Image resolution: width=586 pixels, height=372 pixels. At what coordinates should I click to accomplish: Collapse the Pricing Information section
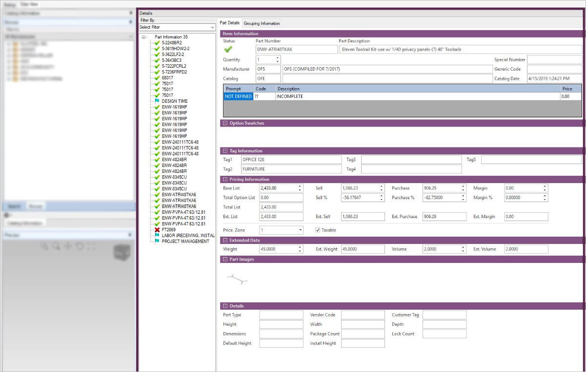pyautogui.click(x=224, y=179)
